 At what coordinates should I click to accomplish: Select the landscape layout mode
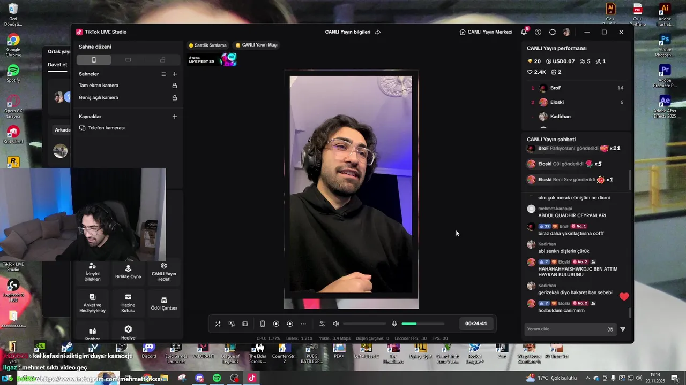coord(128,60)
